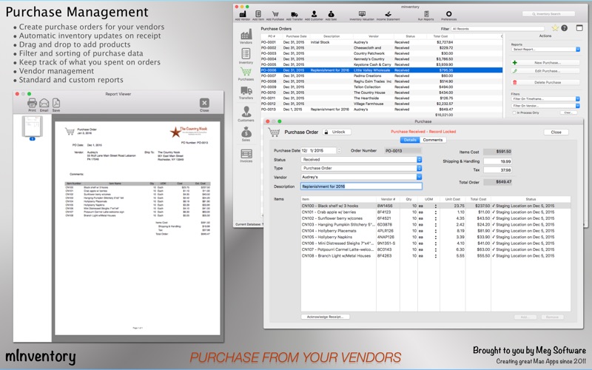This screenshot has width=592, height=370.
Task: Click the Purchase Date stepper arrows
Action: point(338,150)
